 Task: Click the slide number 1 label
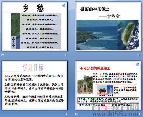point(66,55)
